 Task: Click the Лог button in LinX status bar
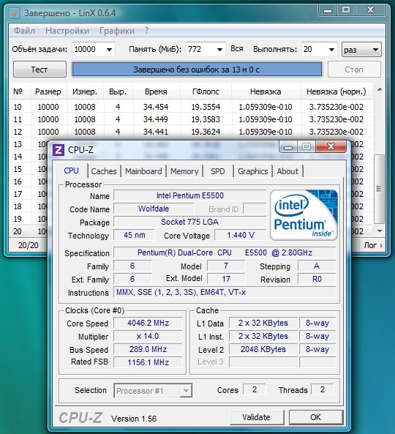[373, 245]
